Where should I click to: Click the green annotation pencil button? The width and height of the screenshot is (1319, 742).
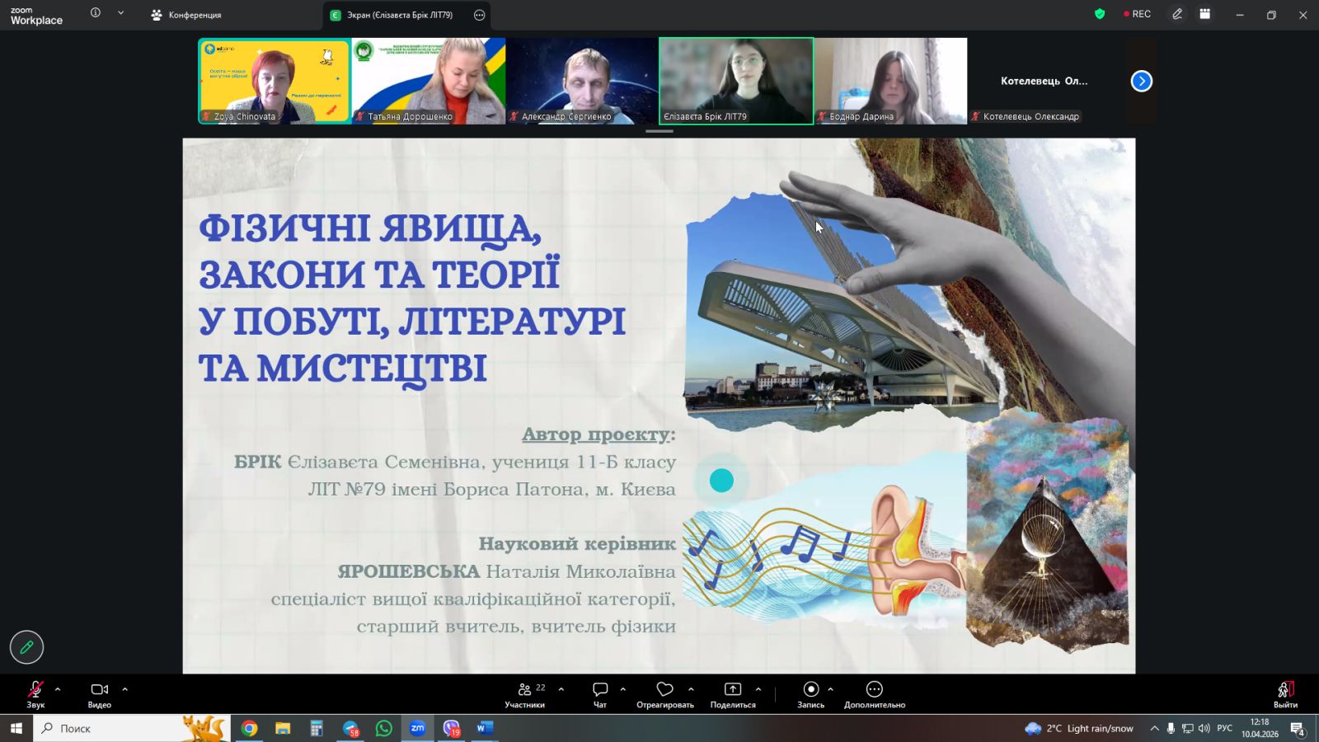(x=26, y=647)
